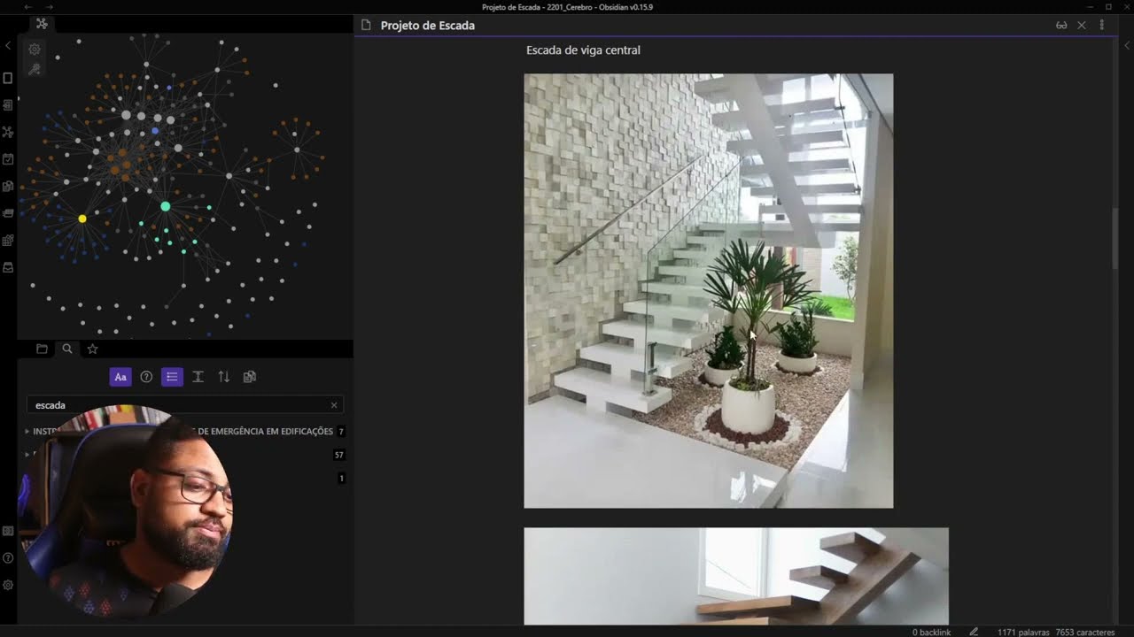The image size is (1134, 637).
Task: Copy search results icon
Action: (x=250, y=377)
